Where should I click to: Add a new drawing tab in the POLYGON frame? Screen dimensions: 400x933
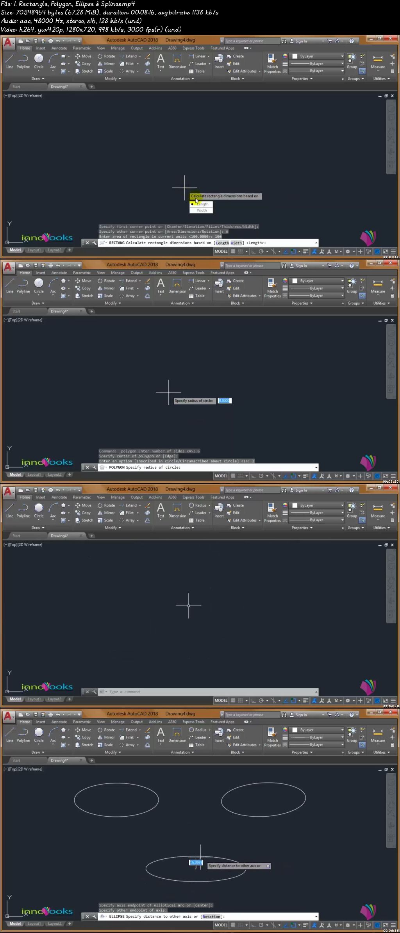[91, 311]
